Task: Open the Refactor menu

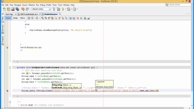Action: point(32,5)
